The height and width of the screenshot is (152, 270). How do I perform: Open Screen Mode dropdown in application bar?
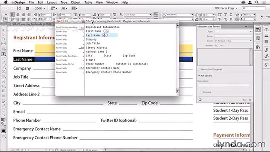(64, 8)
